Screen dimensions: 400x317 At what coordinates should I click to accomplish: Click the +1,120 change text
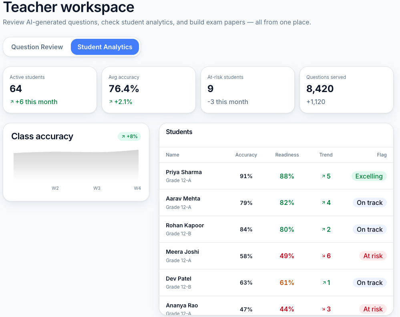point(316,102)
